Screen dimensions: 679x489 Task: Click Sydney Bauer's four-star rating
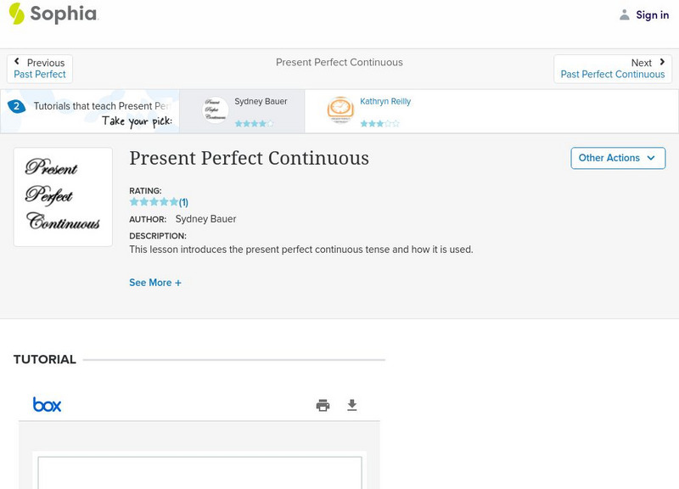(254, 123)
